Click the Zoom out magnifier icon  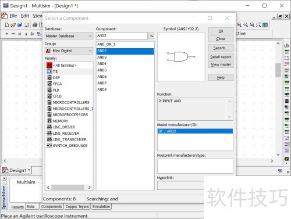246,25
